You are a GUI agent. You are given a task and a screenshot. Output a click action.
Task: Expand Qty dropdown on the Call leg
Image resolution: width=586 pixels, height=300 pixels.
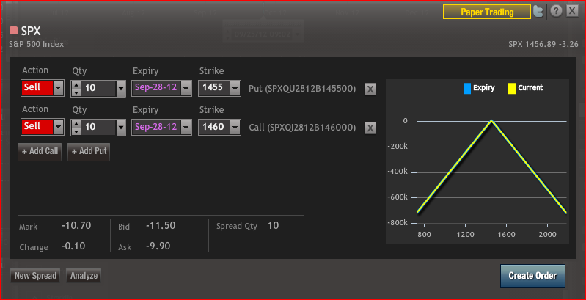[121, 128]
